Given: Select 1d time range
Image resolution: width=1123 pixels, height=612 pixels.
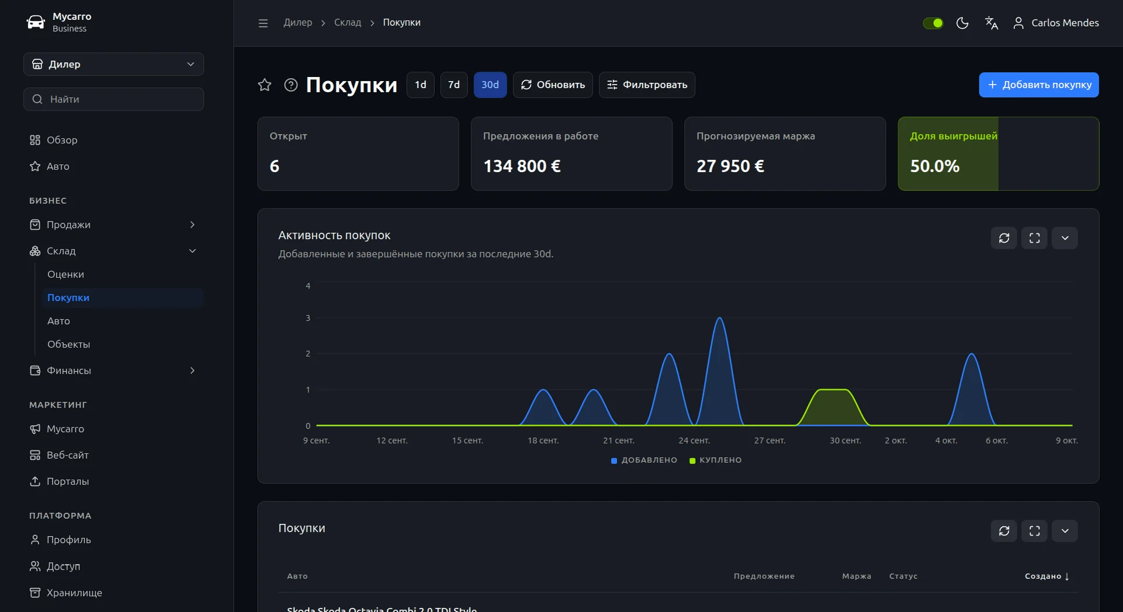Looking at the screenshot, I should [x=421, y=85].
